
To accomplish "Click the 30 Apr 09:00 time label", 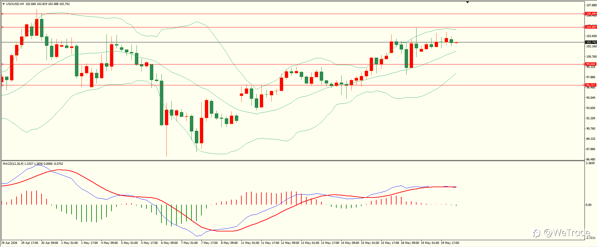I will pyautogui.click(x=50, y=243).
